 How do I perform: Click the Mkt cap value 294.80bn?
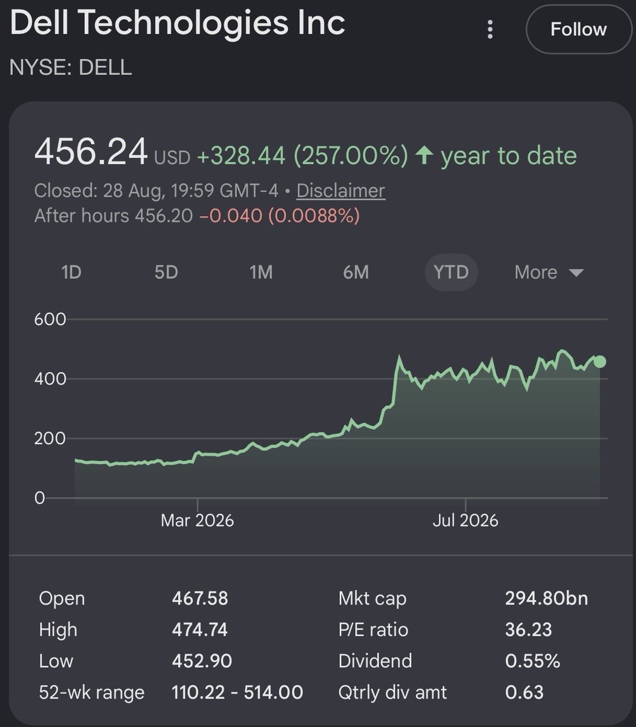[546, 599]
